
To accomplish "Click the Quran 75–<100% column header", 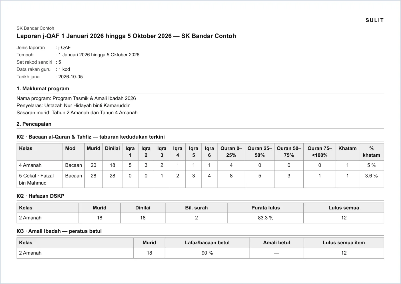I will (320, 152).
